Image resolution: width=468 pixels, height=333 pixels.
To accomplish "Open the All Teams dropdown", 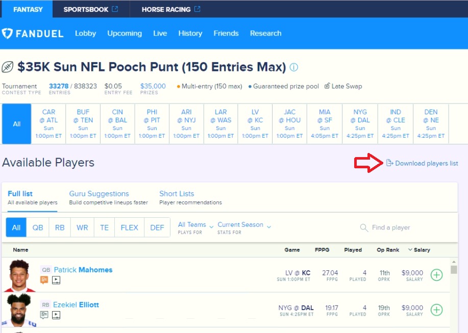I will pos(195,228).
